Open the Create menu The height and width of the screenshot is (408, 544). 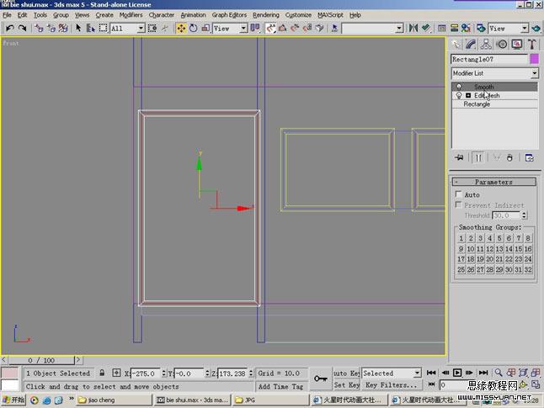tap(104, 15)
